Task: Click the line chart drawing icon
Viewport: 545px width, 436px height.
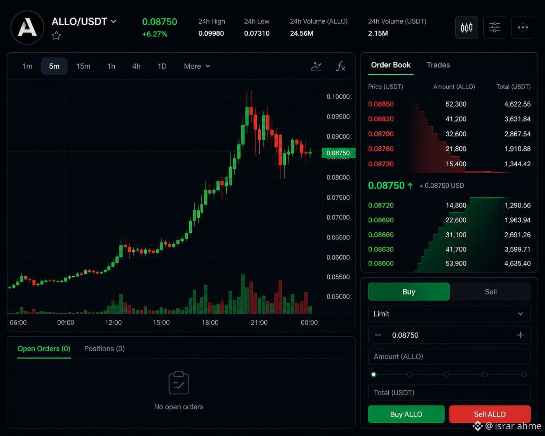Action: click(x=316, y=66)
